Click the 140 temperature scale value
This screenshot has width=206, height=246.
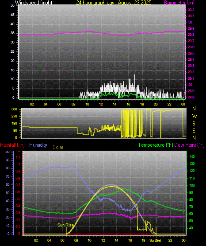(192, 156)
